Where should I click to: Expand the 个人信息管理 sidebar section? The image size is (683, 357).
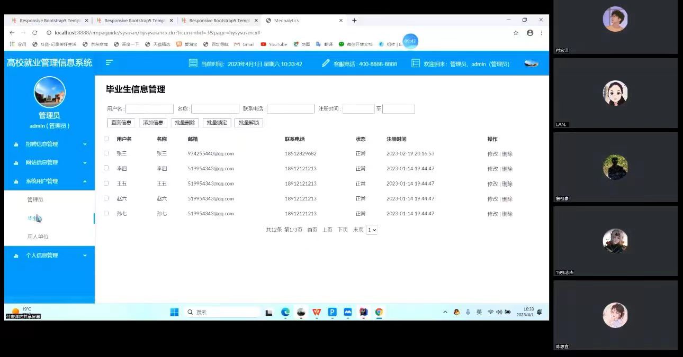49,255
